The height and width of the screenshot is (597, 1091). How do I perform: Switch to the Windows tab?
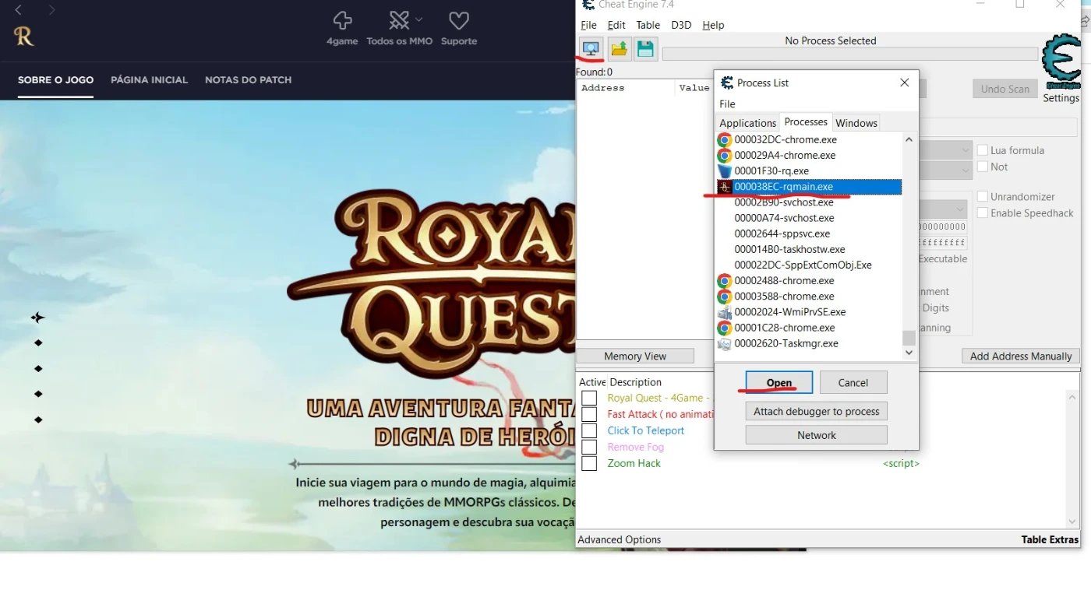click(x=856, y=123)
